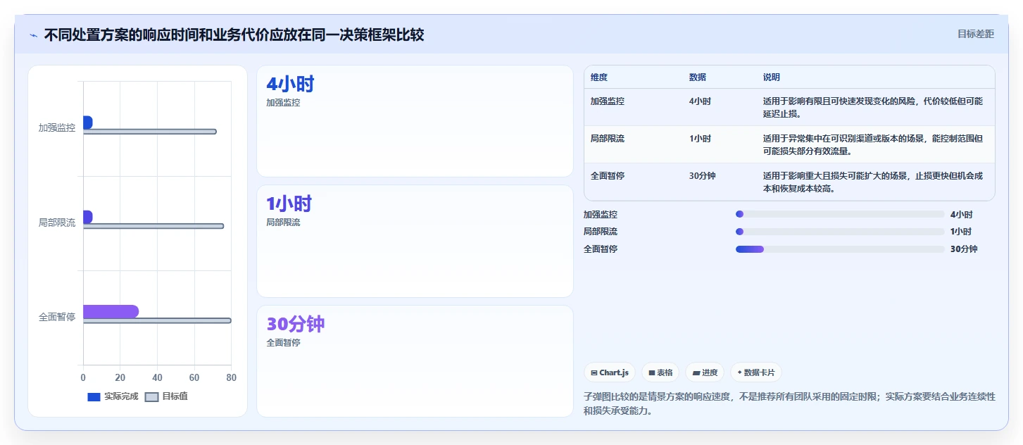
Task: Click the 数据 table column header
Action: coord(698,77)
